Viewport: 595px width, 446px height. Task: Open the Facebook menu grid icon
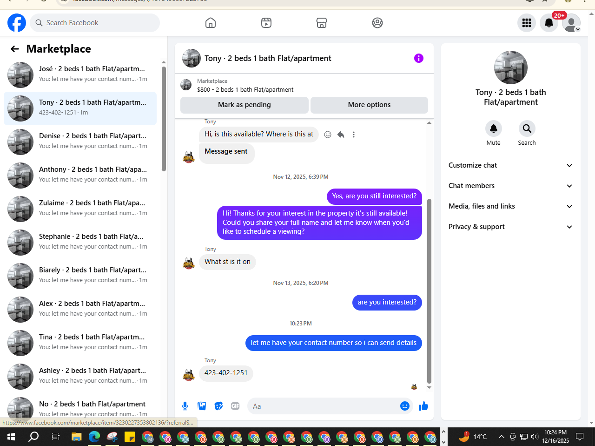click(x=527, y=23)
